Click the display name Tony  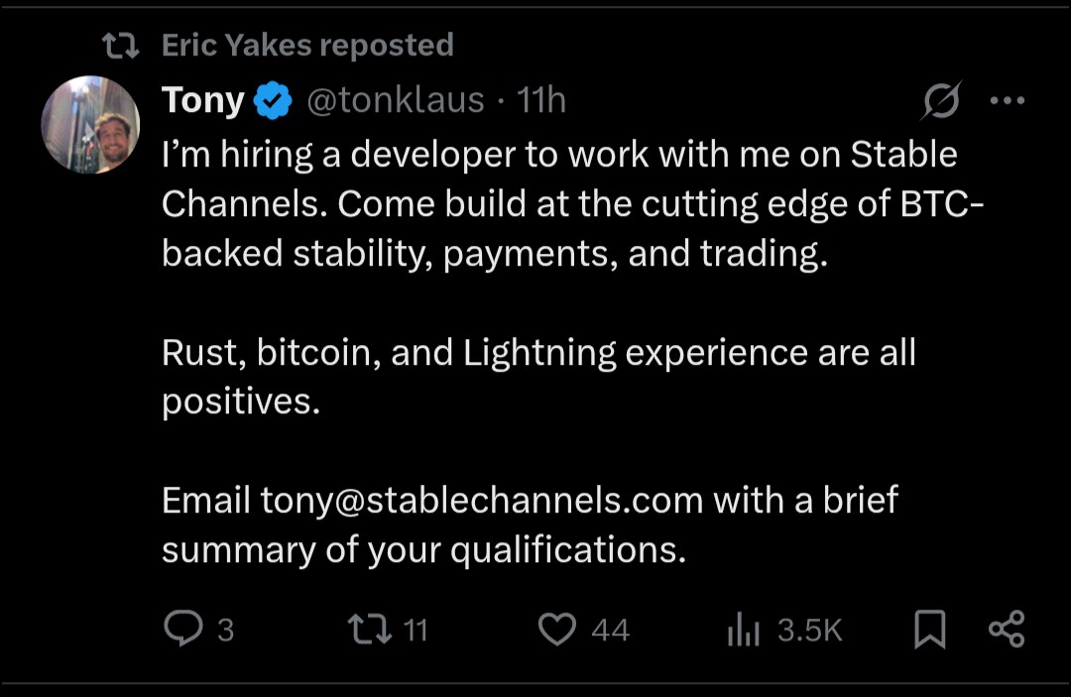pos(202,100)
